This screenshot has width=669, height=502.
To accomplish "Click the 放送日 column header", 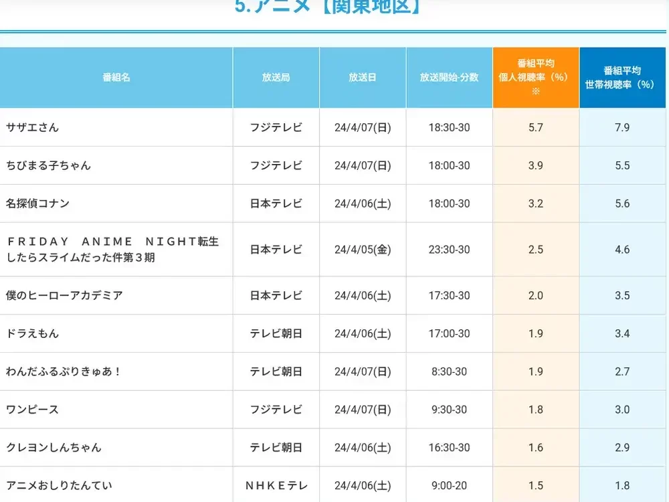I will pos(362,78).
